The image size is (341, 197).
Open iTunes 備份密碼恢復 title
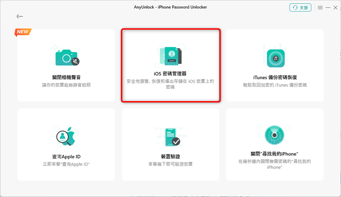pos(275,77)
